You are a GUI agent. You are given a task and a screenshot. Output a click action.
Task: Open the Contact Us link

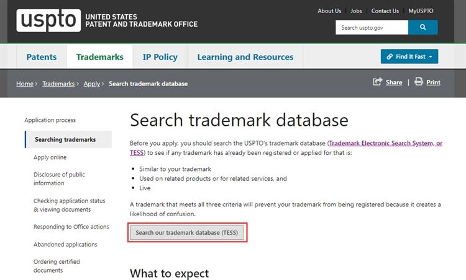pos(385,11)
